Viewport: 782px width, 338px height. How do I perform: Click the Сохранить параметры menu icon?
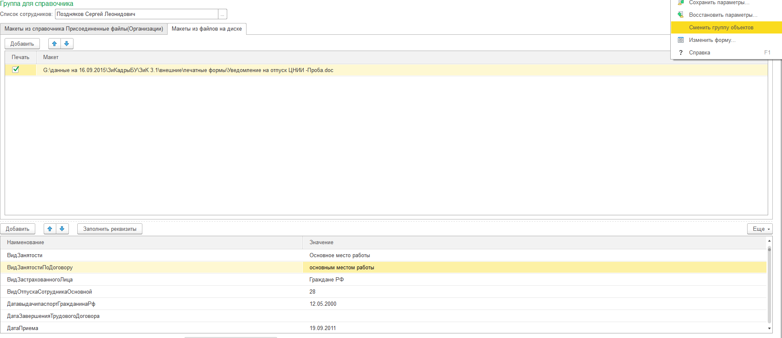click(681, 2)
